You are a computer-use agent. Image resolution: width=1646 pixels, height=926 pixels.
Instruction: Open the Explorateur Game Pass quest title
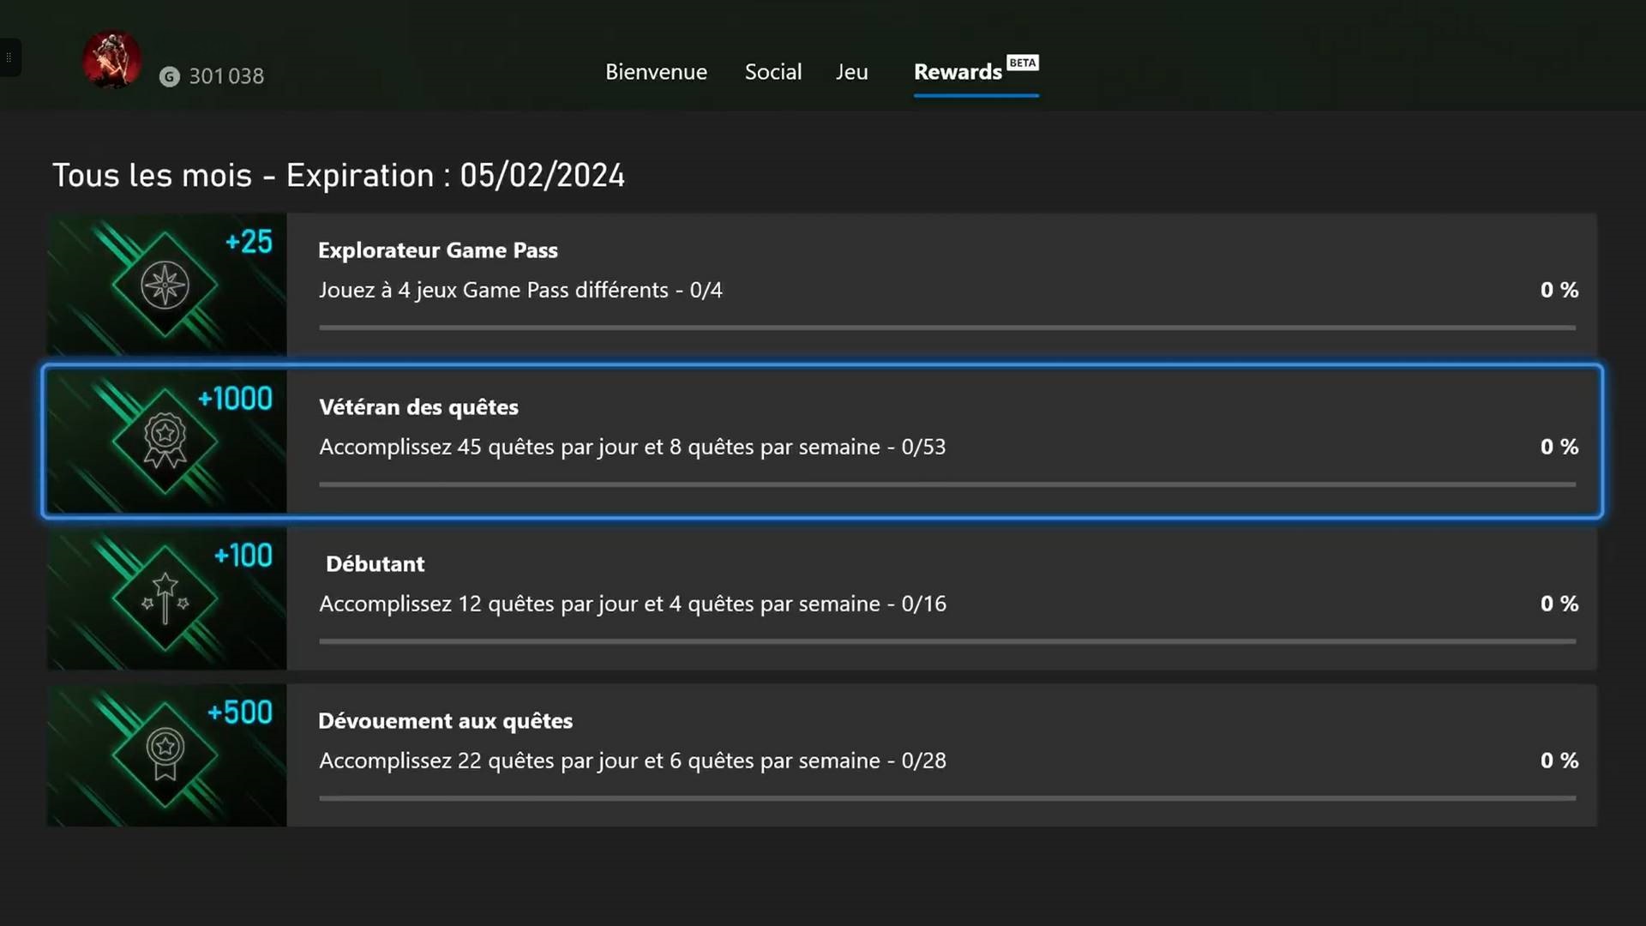437,250
